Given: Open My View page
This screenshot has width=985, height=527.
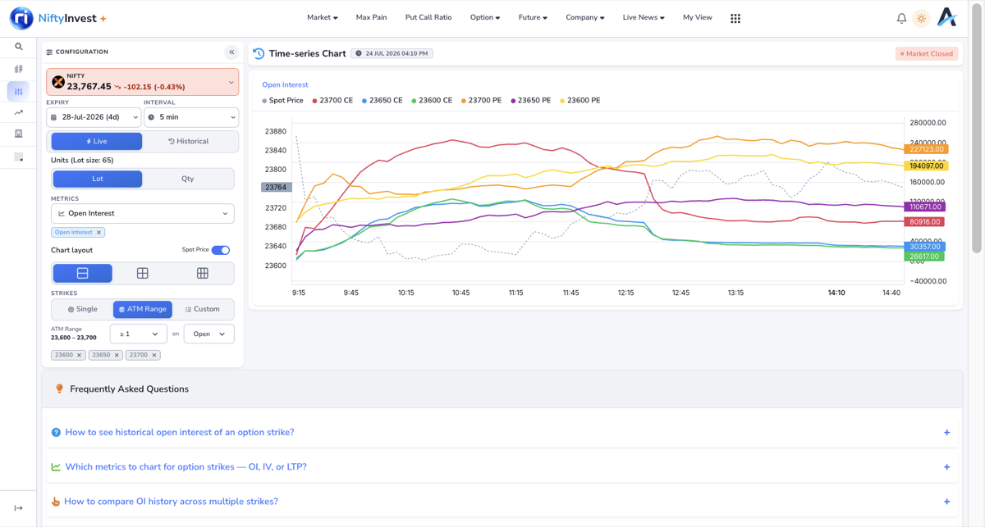Looking at the screenshot, I should pyautogui.click(x=697, y=17).
